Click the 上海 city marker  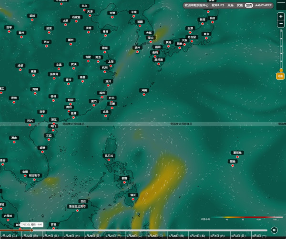click(x=111, y=66)
